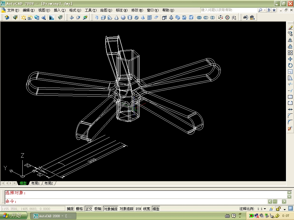Toggle 栅格 grid display
The width and height of the screenshot is (294, 220).
(79, 209)
